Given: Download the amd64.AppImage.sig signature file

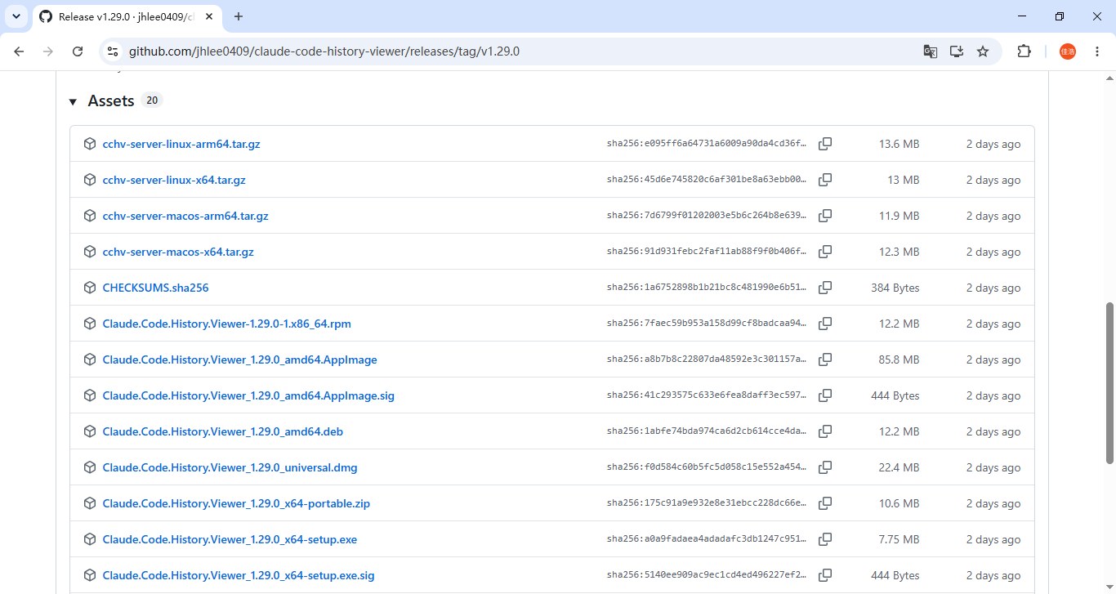Looking at the screenshot, I should click(248, 395).
